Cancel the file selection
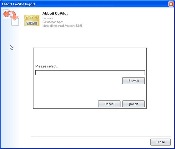This screenshot has width=175, height=149. [109, 104]
